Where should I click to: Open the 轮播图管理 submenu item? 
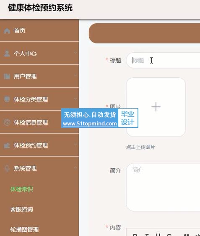click(24, 230)
